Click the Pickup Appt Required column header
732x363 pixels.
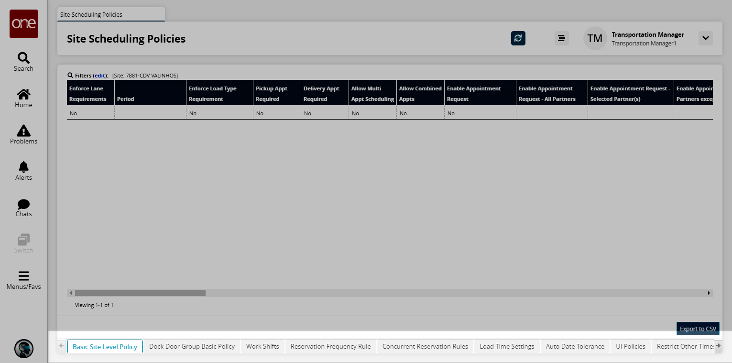[x=277, y=93]
